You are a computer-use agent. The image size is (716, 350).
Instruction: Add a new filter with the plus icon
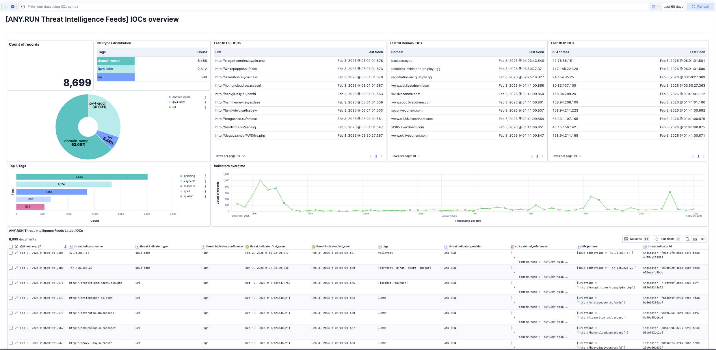[x=13, y=6]
